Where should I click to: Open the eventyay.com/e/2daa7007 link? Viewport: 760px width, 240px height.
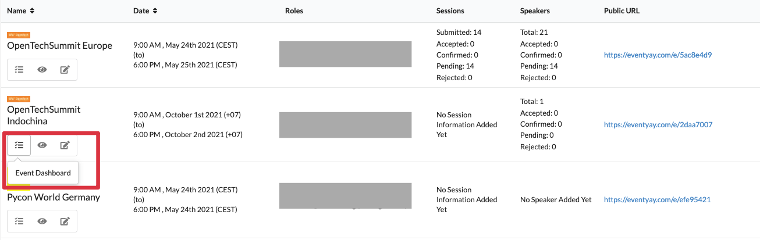(x=658, y=124)
